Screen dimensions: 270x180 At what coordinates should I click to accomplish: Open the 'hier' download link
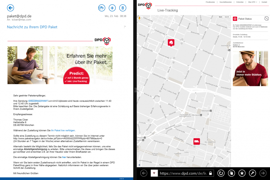64,157
